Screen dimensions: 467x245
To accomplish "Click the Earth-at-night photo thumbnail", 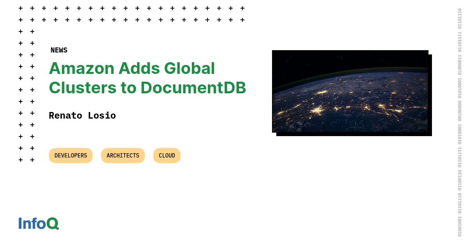I will (x=350, y=92).
